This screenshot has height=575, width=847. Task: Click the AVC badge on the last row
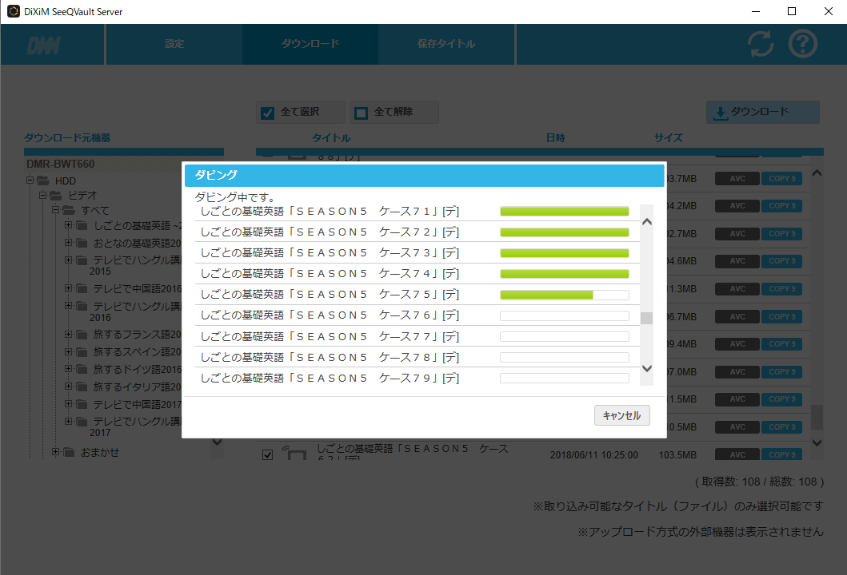pyautogui.click(x=737, y=454)
